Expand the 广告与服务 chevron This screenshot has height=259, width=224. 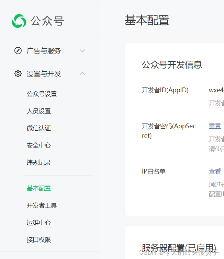pos(82,51)
